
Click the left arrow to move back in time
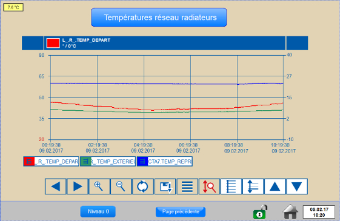click(x=56, y=186)
